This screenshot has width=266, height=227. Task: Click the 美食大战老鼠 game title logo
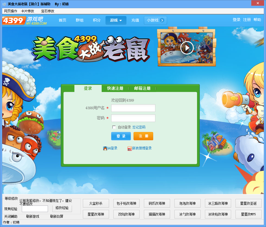91,49
